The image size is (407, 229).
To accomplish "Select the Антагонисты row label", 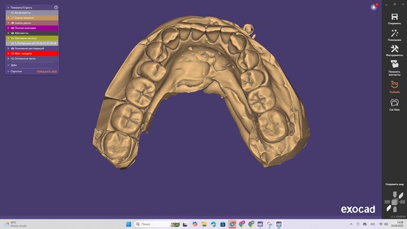I will (x=23, y=13).
